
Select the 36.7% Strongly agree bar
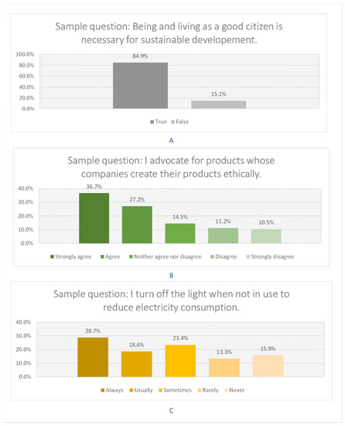(94, 218)
